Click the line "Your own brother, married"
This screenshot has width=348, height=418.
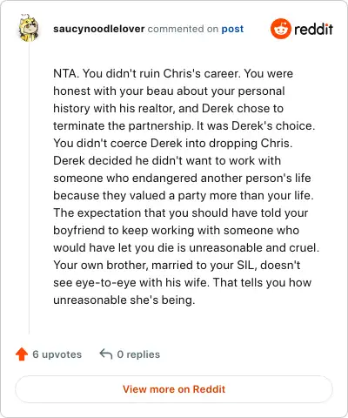coord(177,266)
